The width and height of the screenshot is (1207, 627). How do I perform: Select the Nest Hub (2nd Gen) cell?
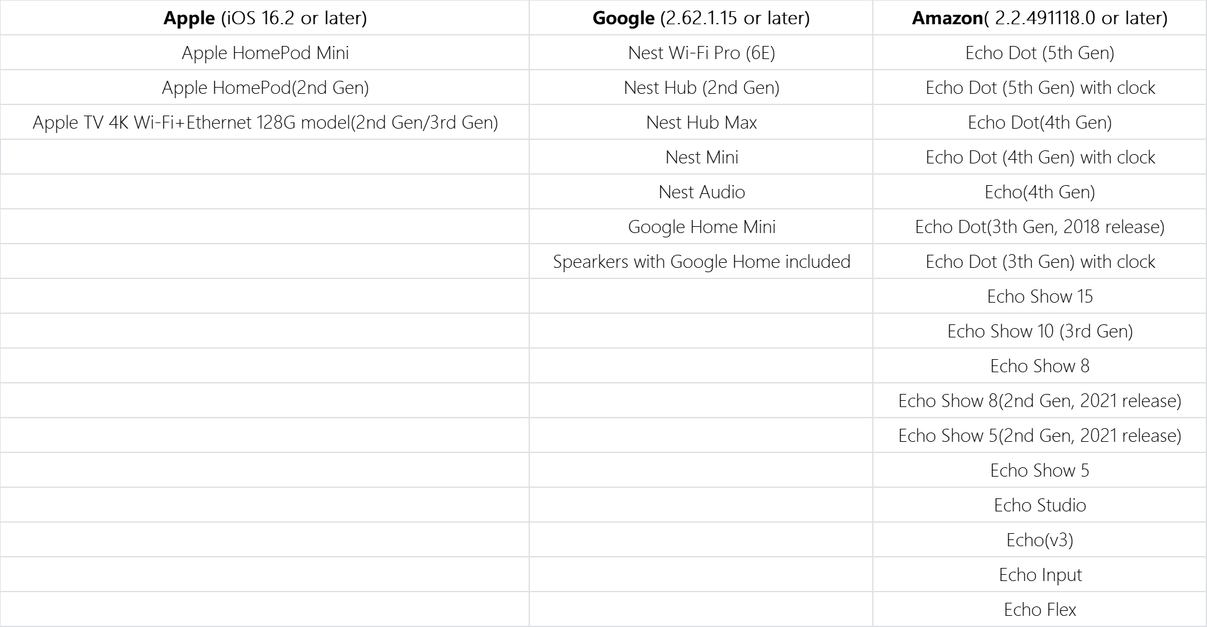[701, 88]
